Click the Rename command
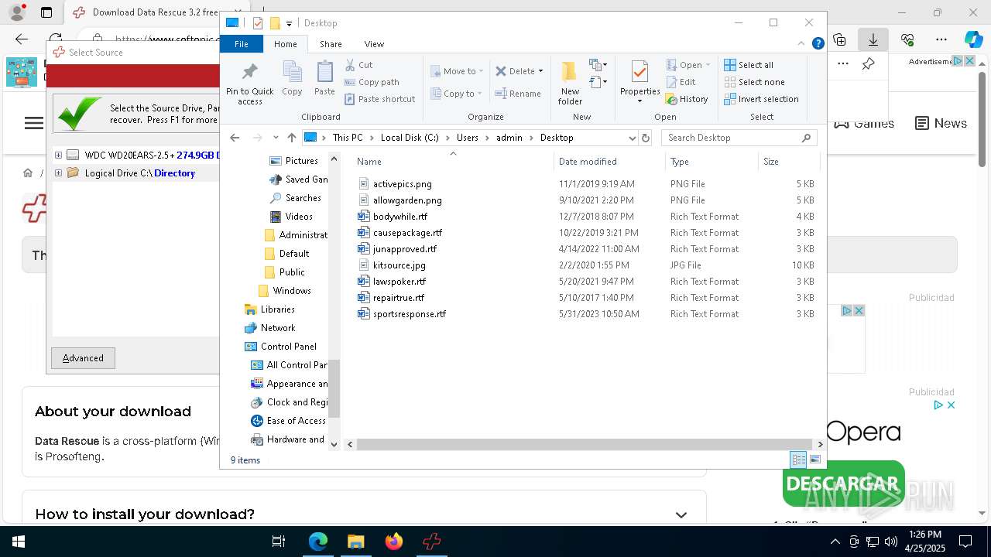Screen dimensions: 991x557 [518, 94]
